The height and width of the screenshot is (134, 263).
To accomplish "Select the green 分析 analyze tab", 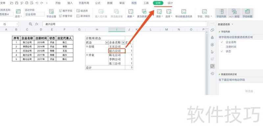I will click(158, 3).
